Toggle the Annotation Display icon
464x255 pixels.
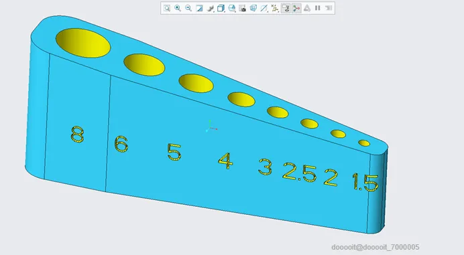pyautogui.click(x=286, y=8)
